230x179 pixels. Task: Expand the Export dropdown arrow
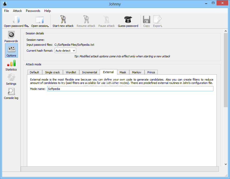pyautogui.click(x=162, y=26)
